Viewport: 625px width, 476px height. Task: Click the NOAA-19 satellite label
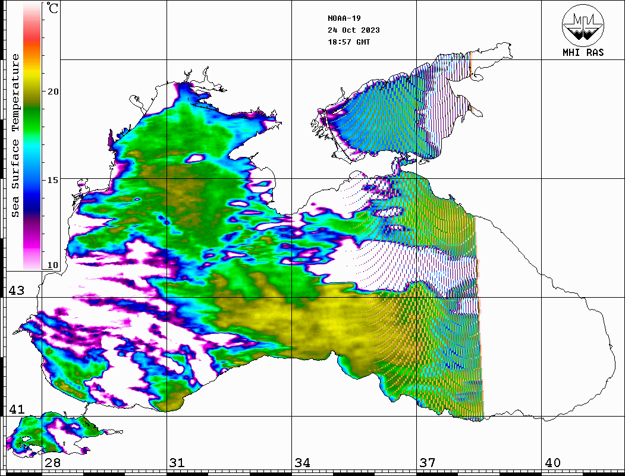coord(344,18)
